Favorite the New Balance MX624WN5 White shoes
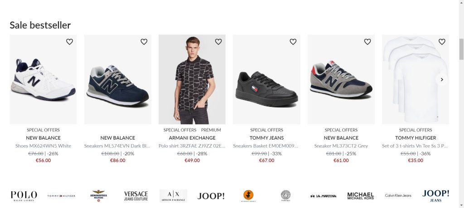The image size is (464, 208). pos(69,42)
